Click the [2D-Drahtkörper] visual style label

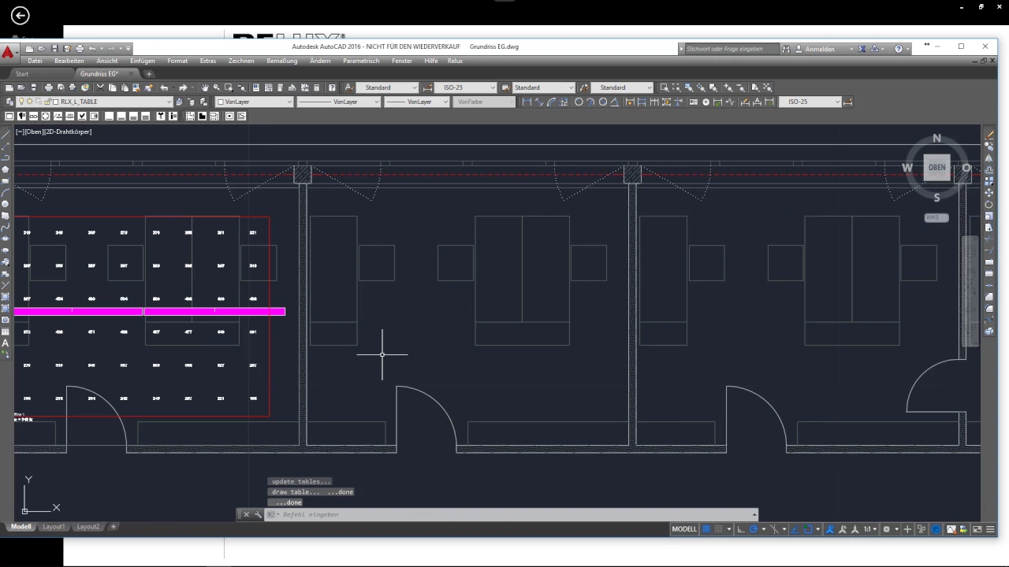[68, 132]
